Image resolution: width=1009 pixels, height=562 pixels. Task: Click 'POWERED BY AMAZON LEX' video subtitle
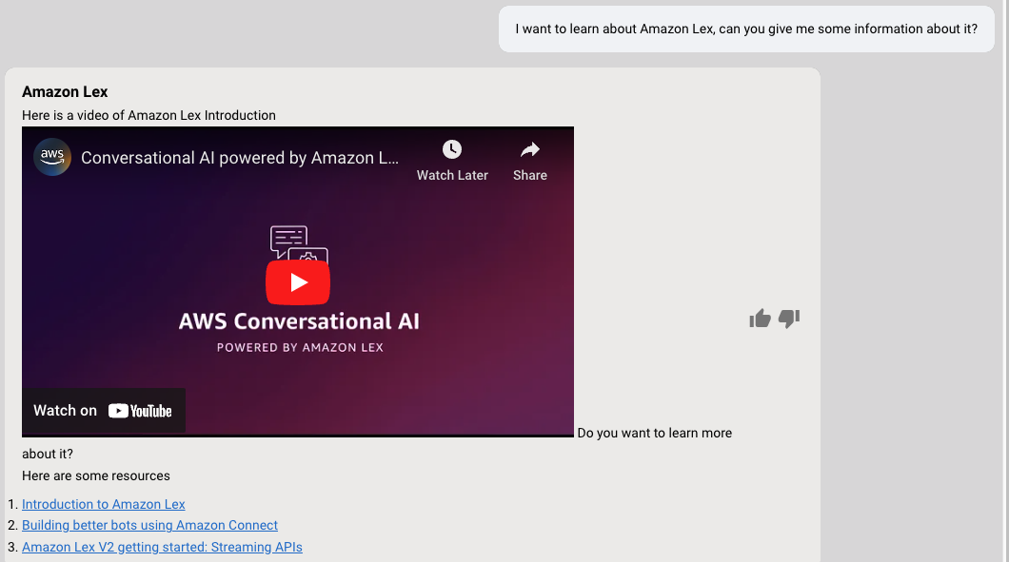click(x=300, y=348)
